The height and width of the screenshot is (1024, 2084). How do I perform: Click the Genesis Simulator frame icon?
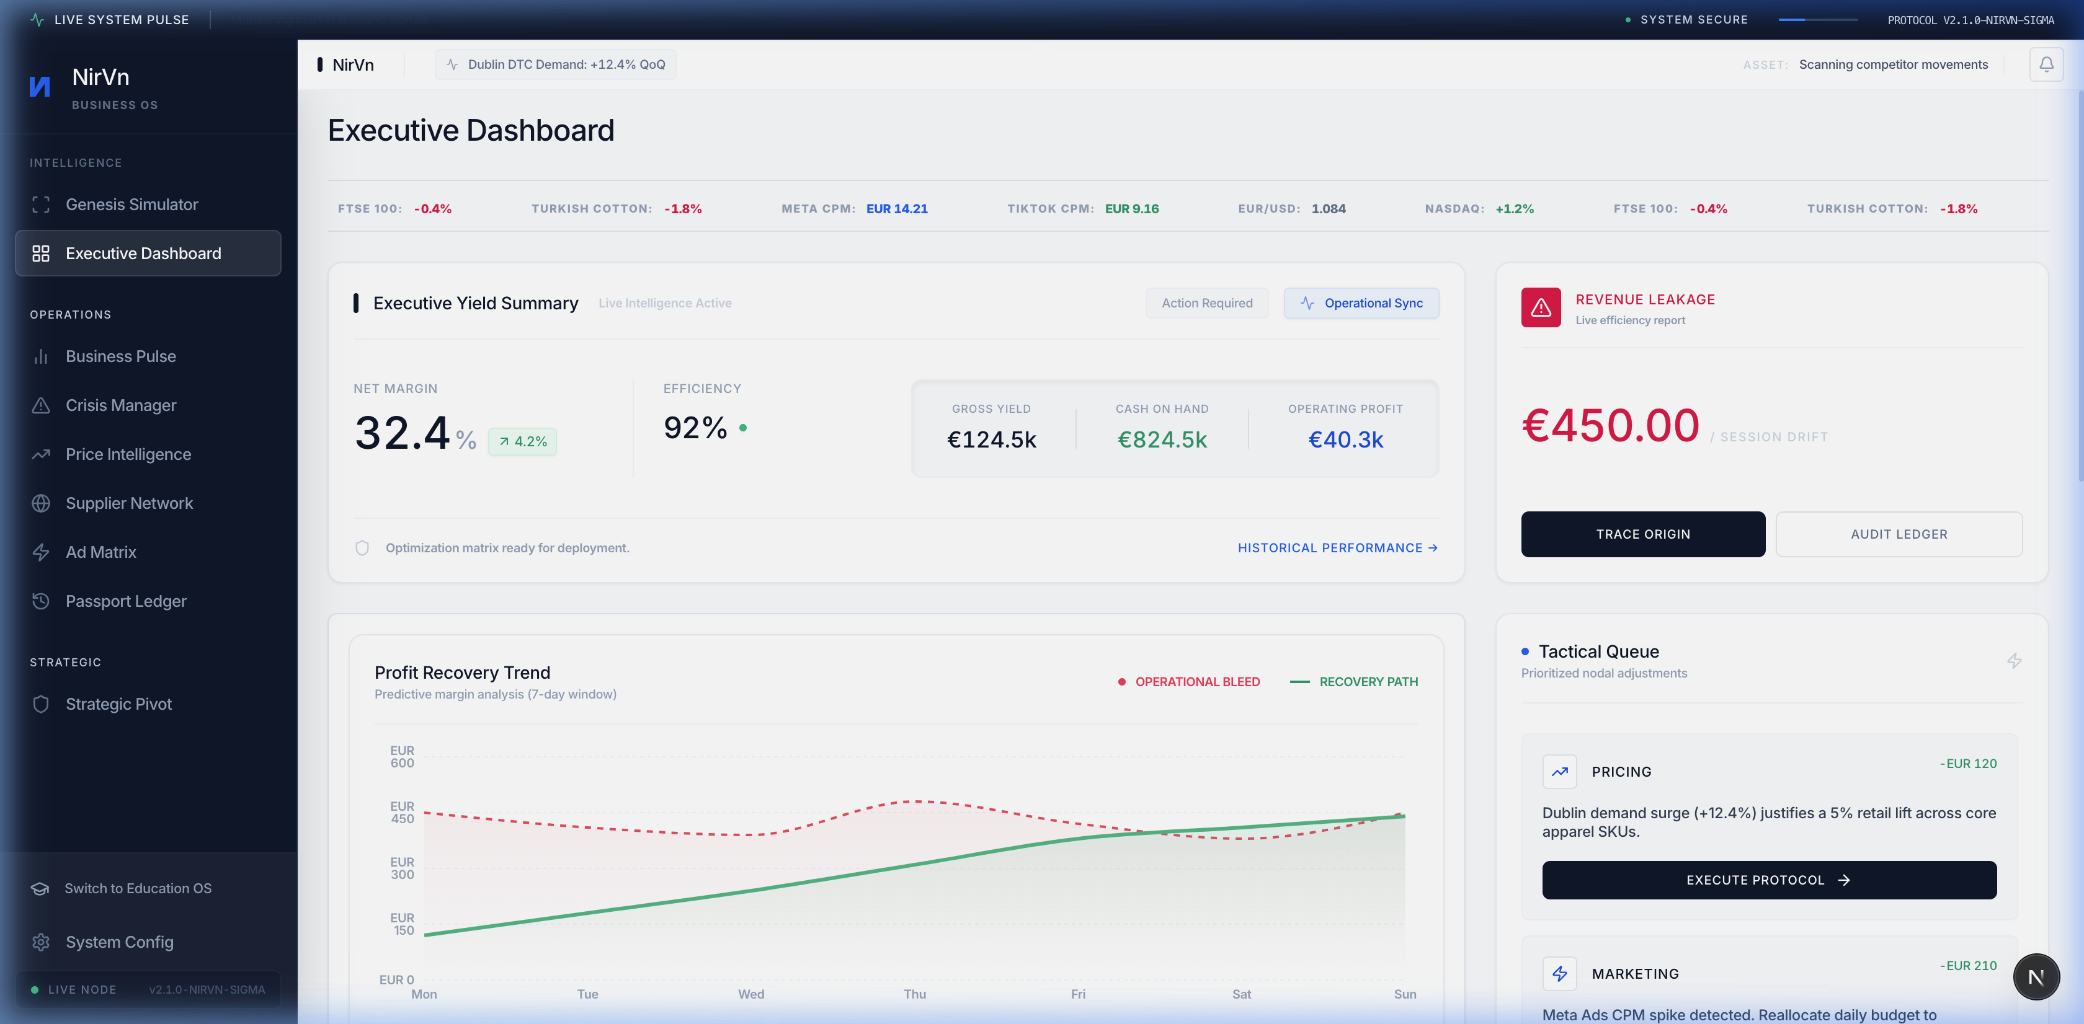pos(42,205)
